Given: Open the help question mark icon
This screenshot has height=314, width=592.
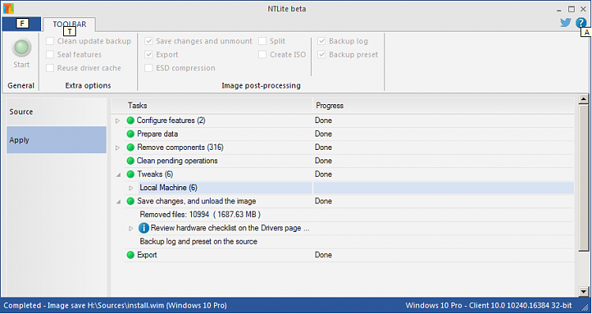Looking at the screenshot, I should tap(581, 23).
